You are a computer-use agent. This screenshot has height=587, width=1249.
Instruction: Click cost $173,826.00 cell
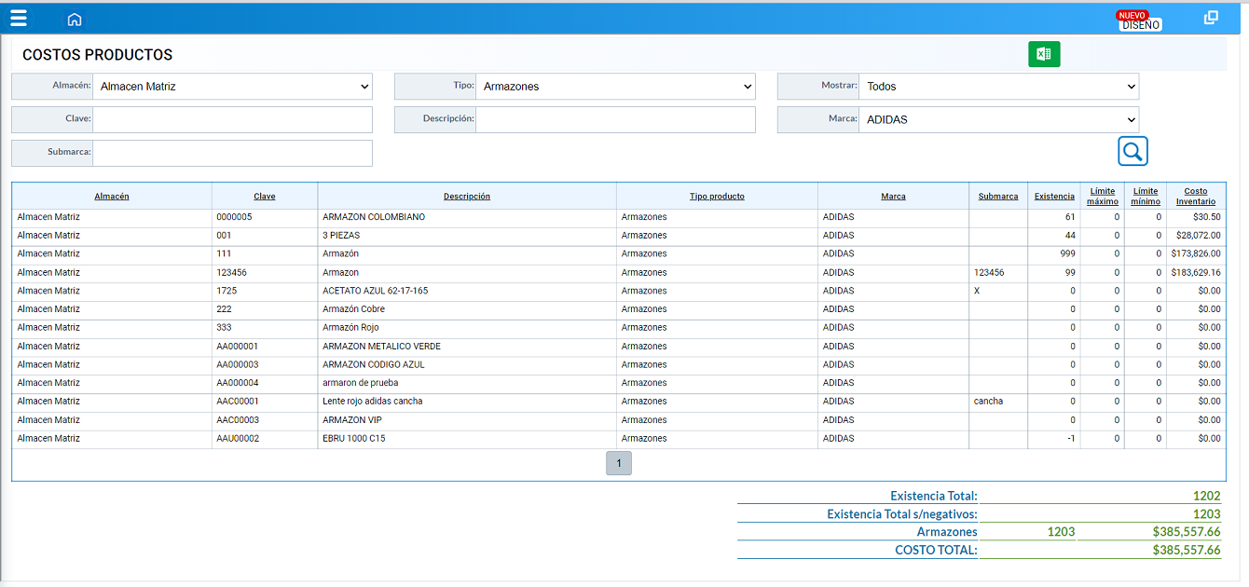(x=1196, y=253)
